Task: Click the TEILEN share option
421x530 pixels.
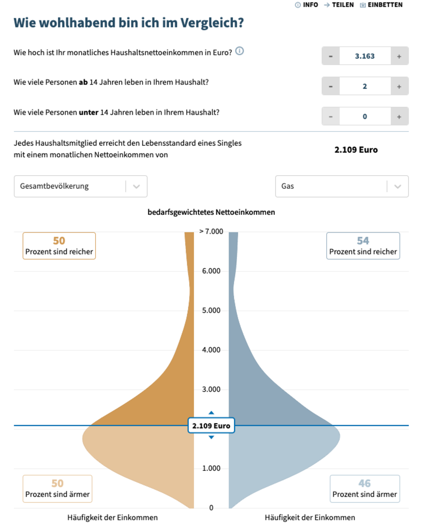Action: point(339,5)
